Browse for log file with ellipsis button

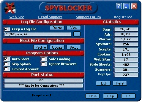click(77, 34)
